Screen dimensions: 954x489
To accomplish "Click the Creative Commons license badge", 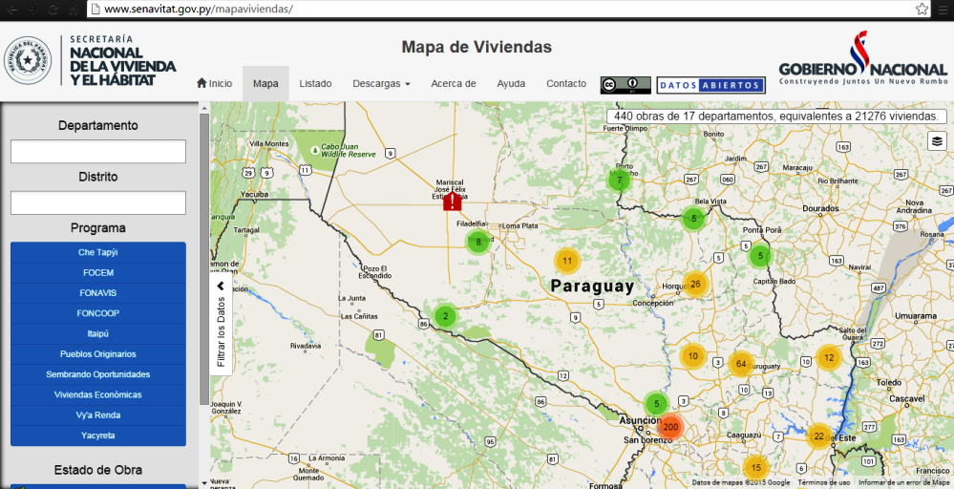I will pos(625,85).
